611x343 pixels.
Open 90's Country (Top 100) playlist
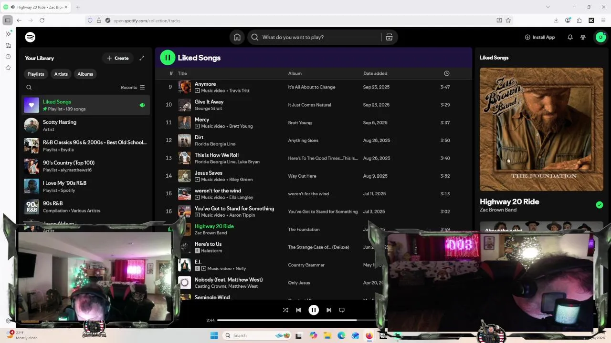(85, 166)
